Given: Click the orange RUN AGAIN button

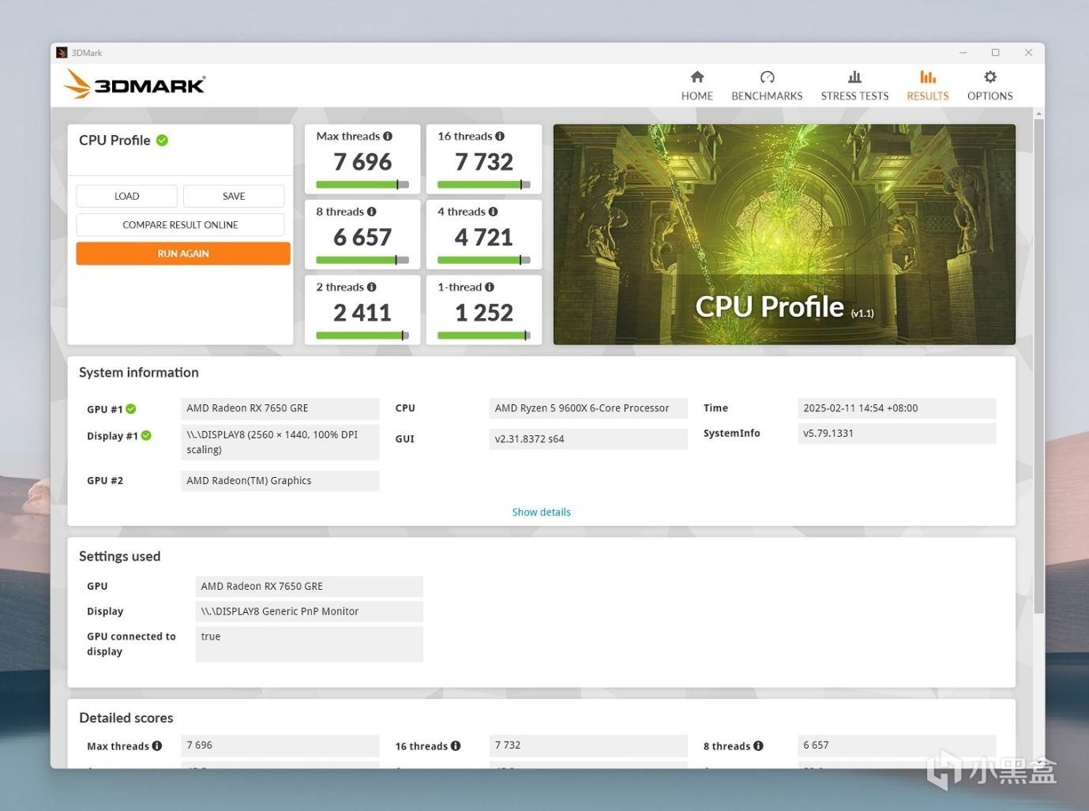Looking at the screenshot, I should click(183, 253).
